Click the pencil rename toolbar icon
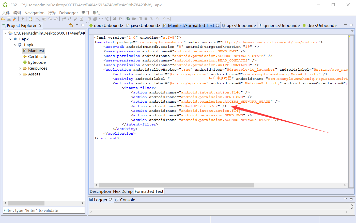Screen dimensions: 356x223 pos(75,19)
